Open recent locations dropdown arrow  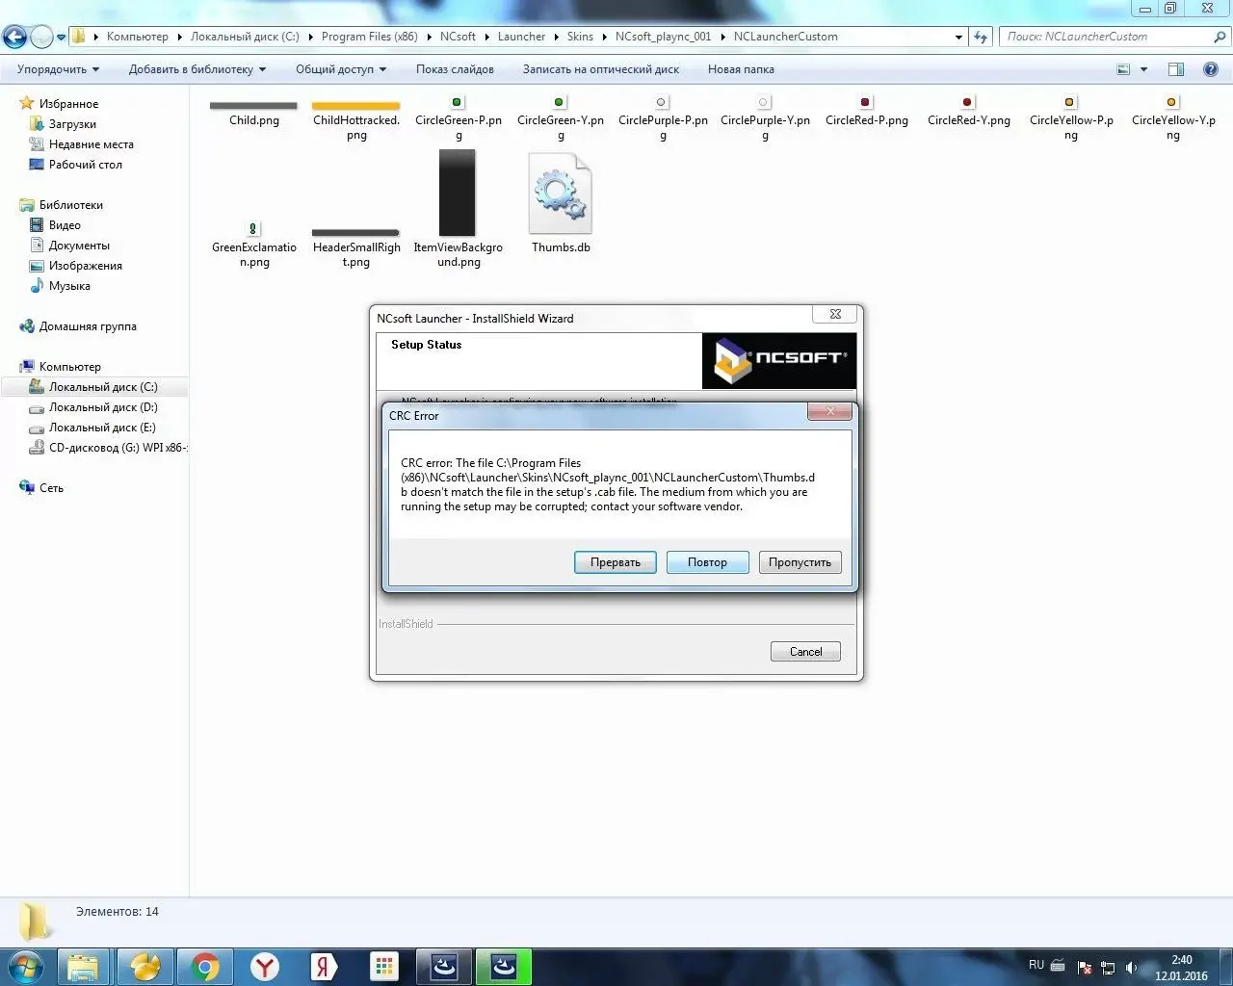(62, 38)
